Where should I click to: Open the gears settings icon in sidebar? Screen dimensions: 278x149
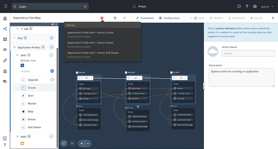click(5, 60)
